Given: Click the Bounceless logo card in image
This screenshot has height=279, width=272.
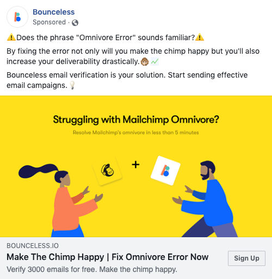Looking at the screenshot, I should [x=165, y=170].
